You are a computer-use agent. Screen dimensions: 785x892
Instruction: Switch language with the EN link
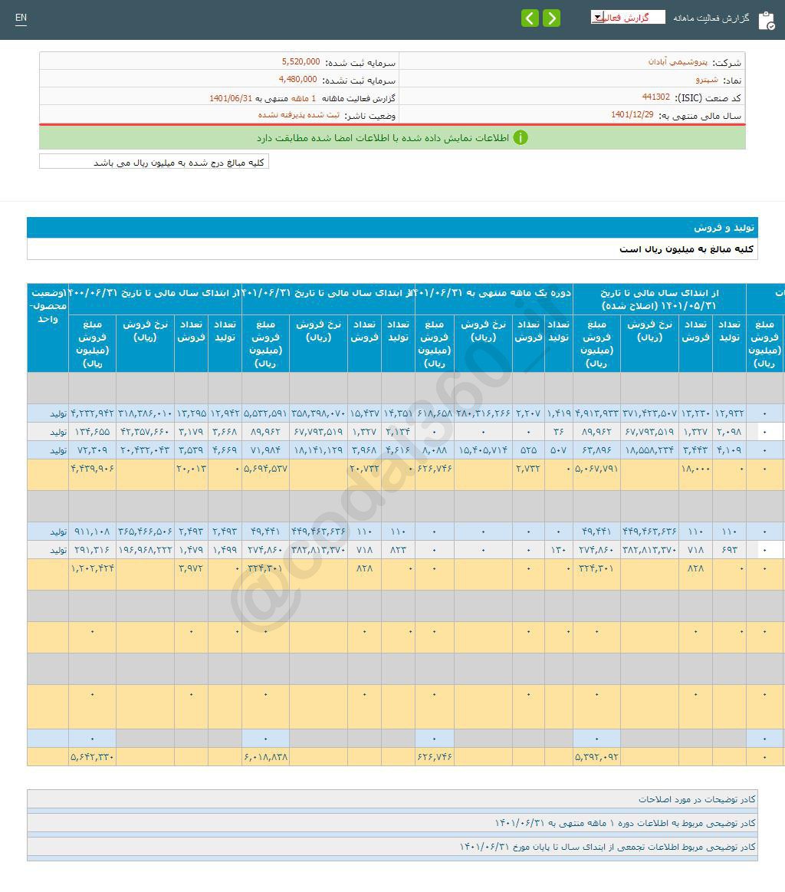(x=21, y=18)
